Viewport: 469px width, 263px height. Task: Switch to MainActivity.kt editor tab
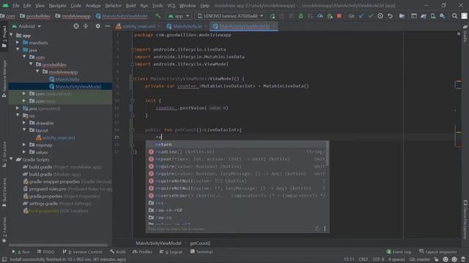coord(187,26)
